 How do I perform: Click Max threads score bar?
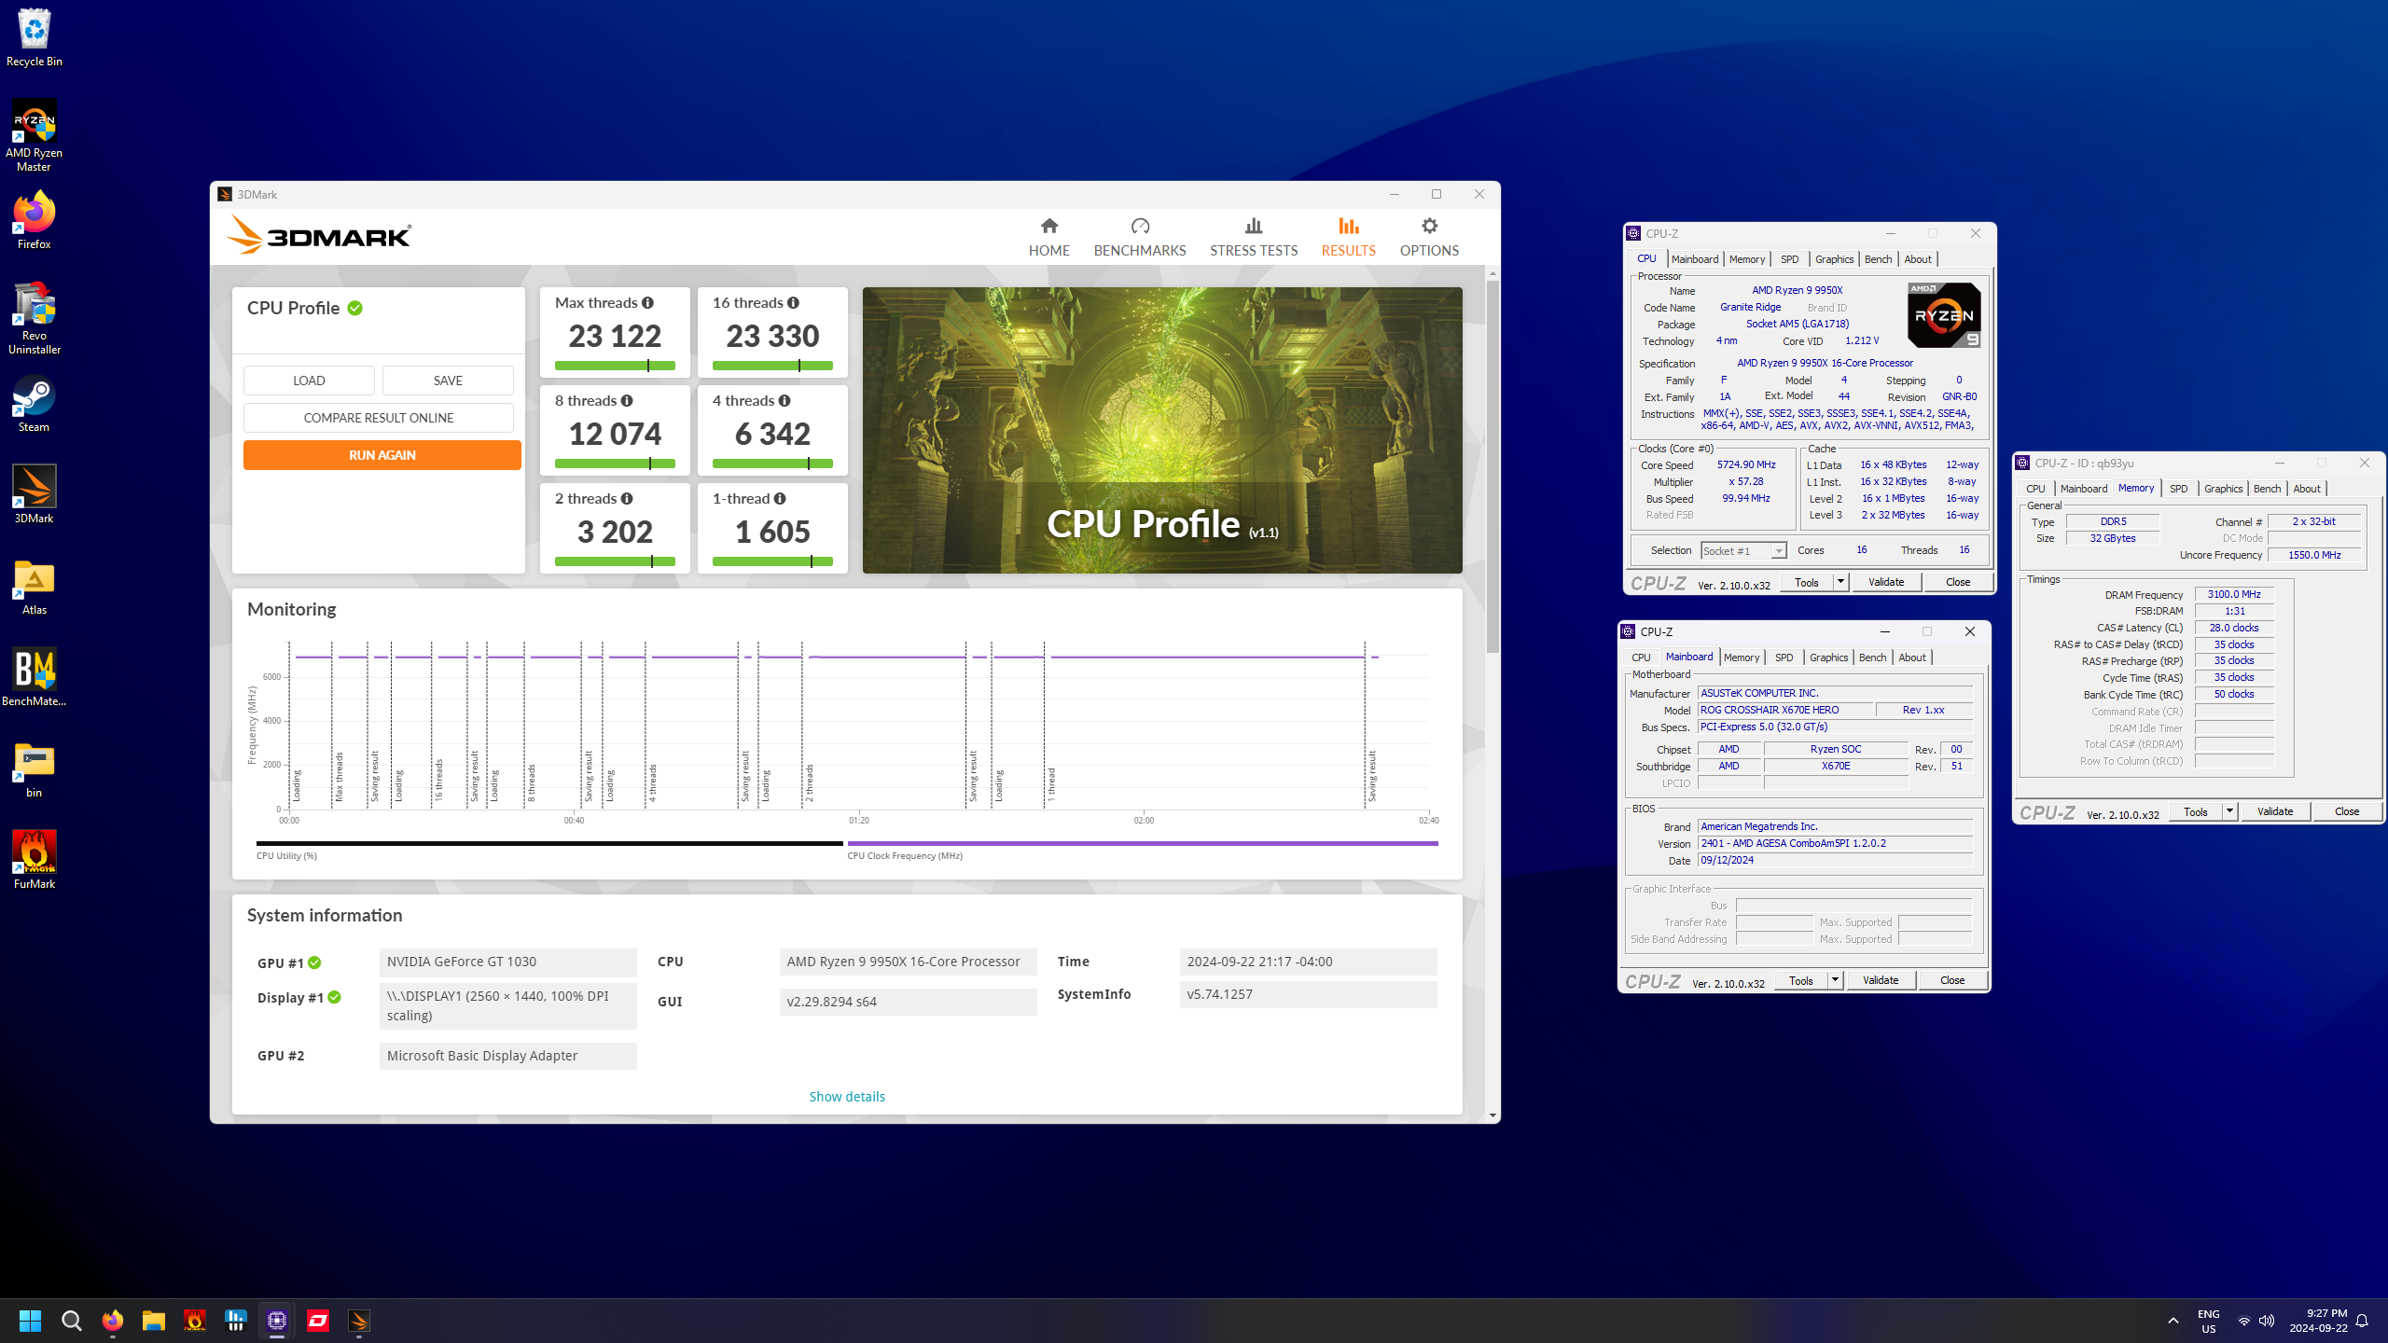(615, 366)
